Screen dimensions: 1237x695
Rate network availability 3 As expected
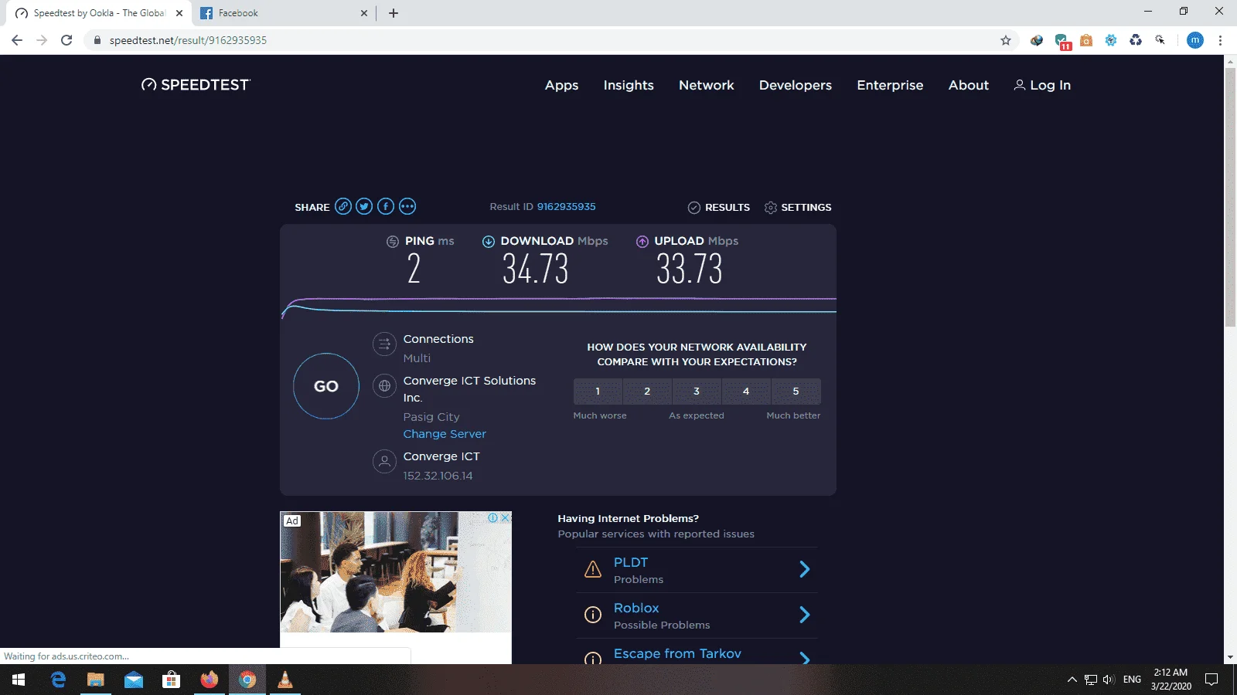tap(697, 392)
